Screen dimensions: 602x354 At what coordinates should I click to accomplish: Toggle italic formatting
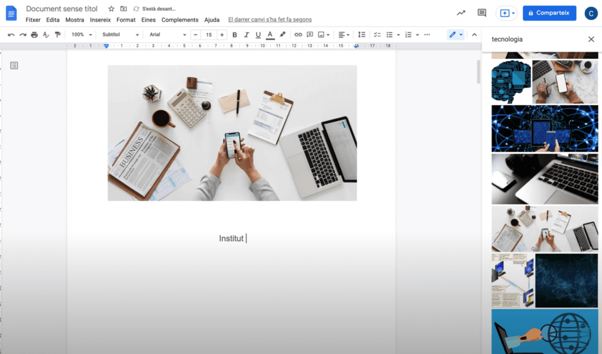[246, 35]
